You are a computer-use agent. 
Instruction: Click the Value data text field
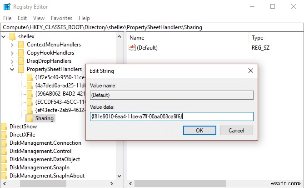[171, 117]
